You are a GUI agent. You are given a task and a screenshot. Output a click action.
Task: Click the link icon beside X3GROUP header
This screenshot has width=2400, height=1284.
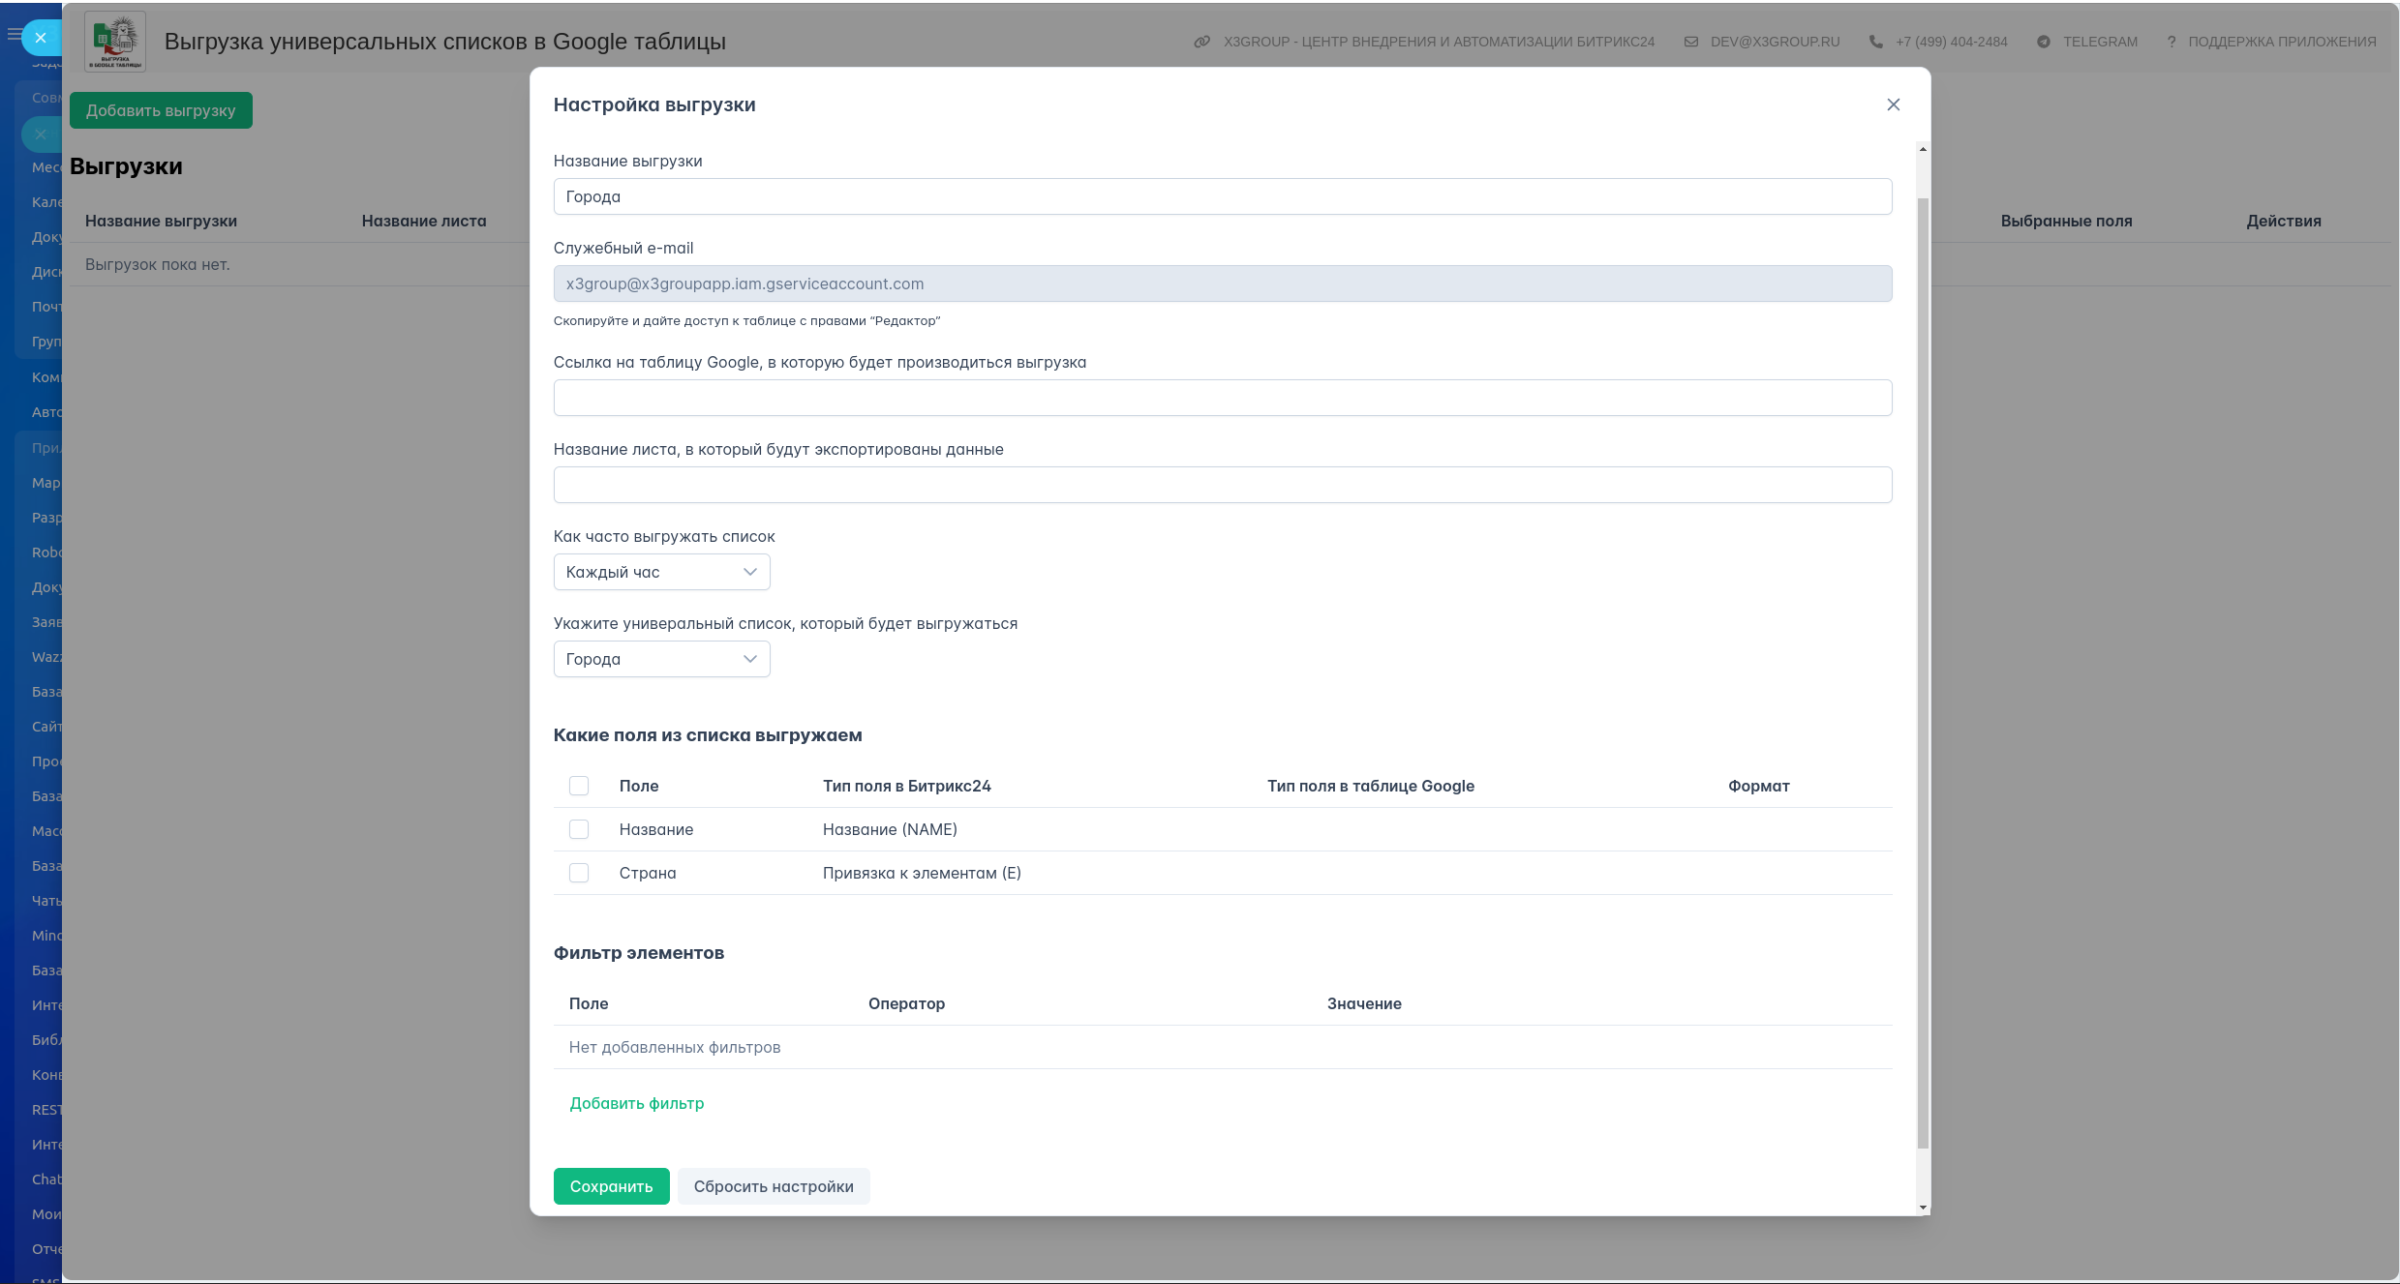[x=1201, y=42]
